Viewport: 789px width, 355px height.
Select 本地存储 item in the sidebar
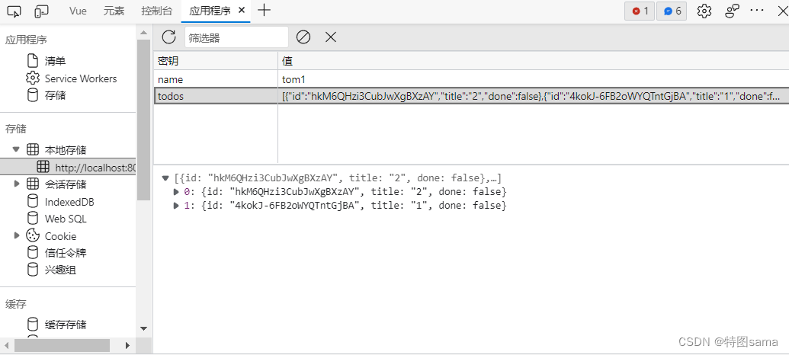pos(66,150)
